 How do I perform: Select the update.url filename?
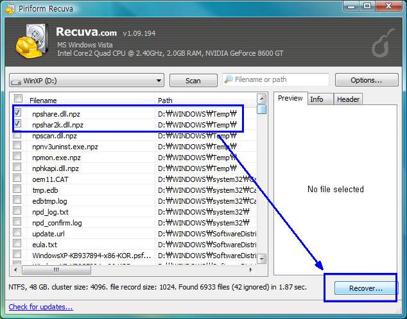click(x=48, y=234)
